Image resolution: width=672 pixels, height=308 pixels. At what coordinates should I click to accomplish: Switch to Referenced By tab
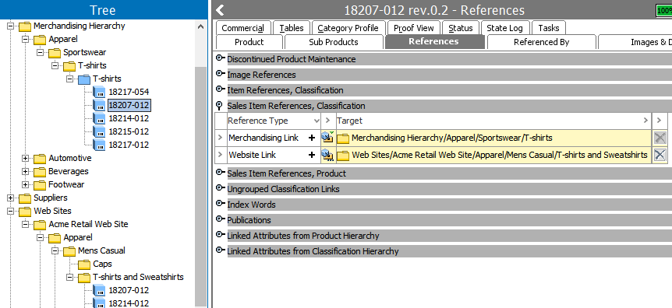tap(541, 42)
